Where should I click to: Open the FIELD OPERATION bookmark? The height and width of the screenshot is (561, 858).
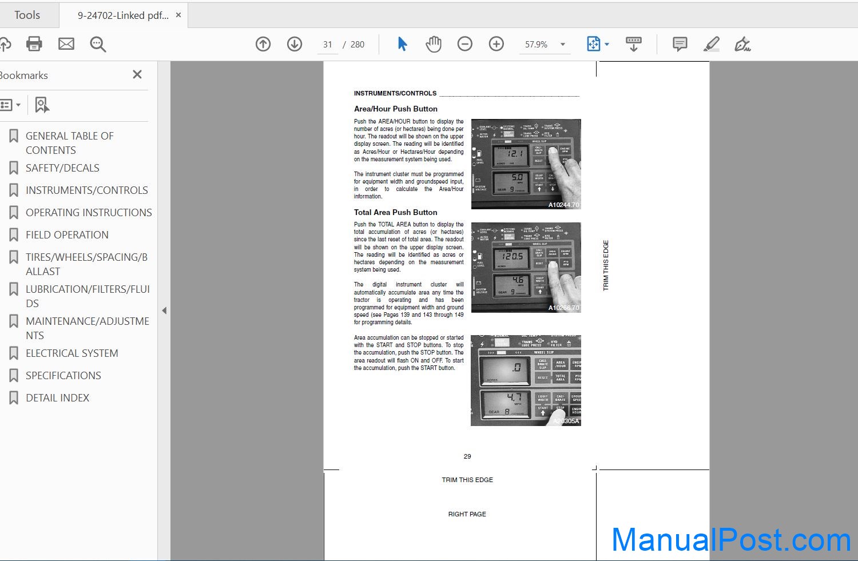click(x=67, y=234)
